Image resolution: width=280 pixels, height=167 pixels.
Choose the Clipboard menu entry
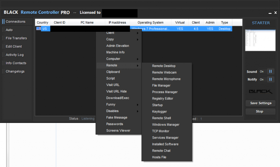pos(119,72)
